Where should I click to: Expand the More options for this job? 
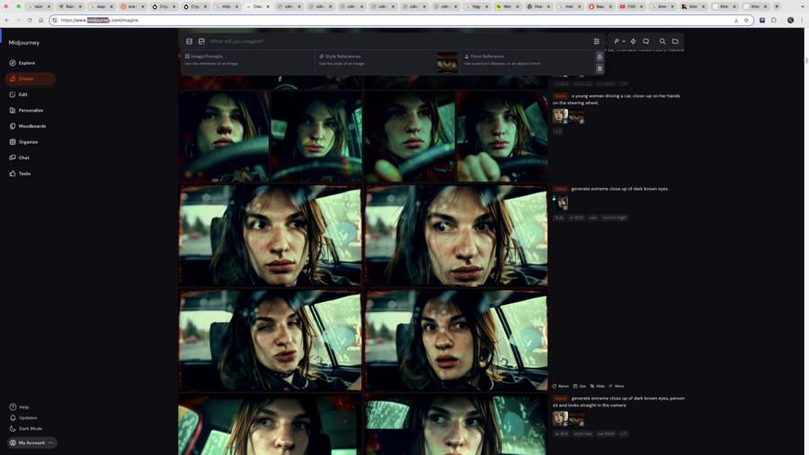tap(617, 386)
